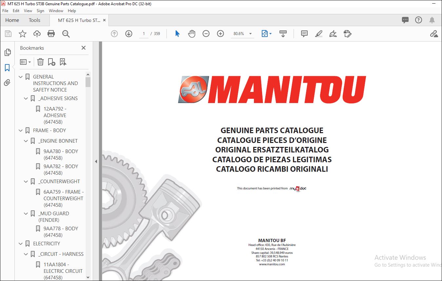Open the File menu
This screenshot has width=442, height=281.
(5, 11)
